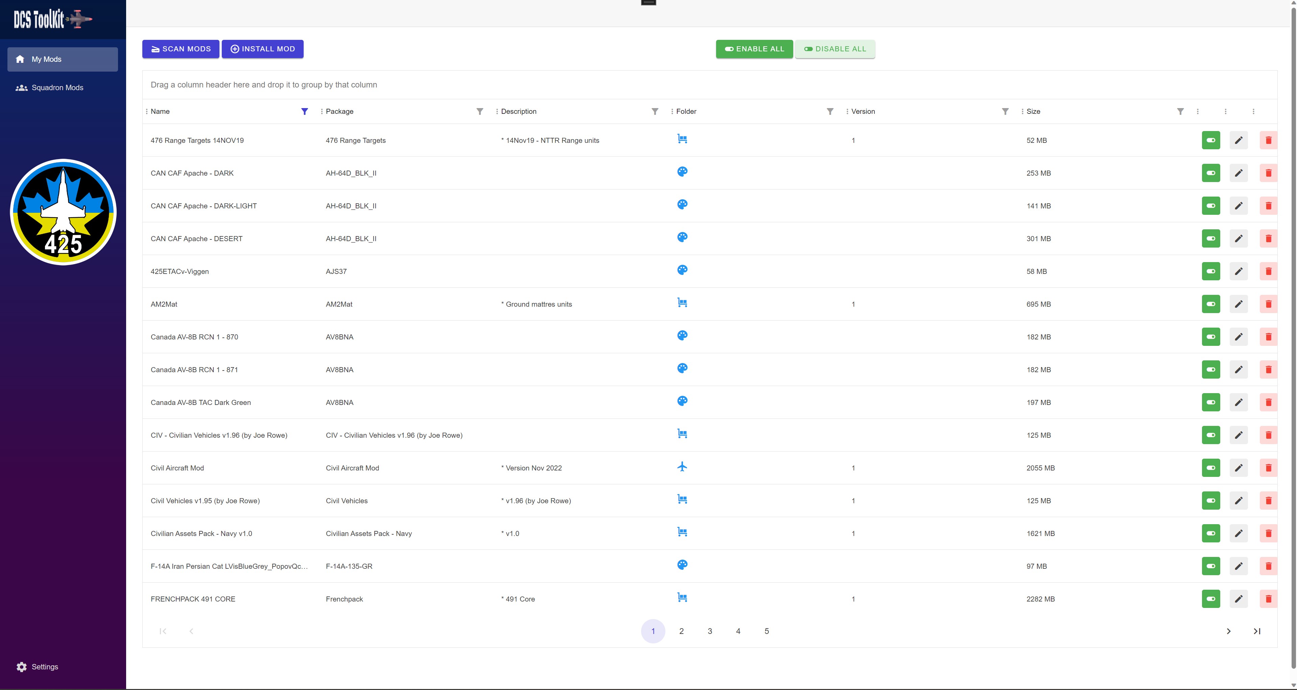The image size is (1297, 690).
Task: Delete the Canada AV-8B RCN 1 - 871 mod
Action: (x=1268, y=369)
